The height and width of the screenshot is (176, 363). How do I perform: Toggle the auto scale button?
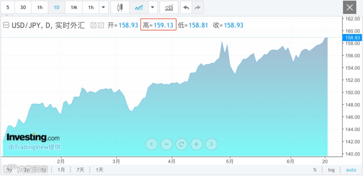click(x=351, y=170)
